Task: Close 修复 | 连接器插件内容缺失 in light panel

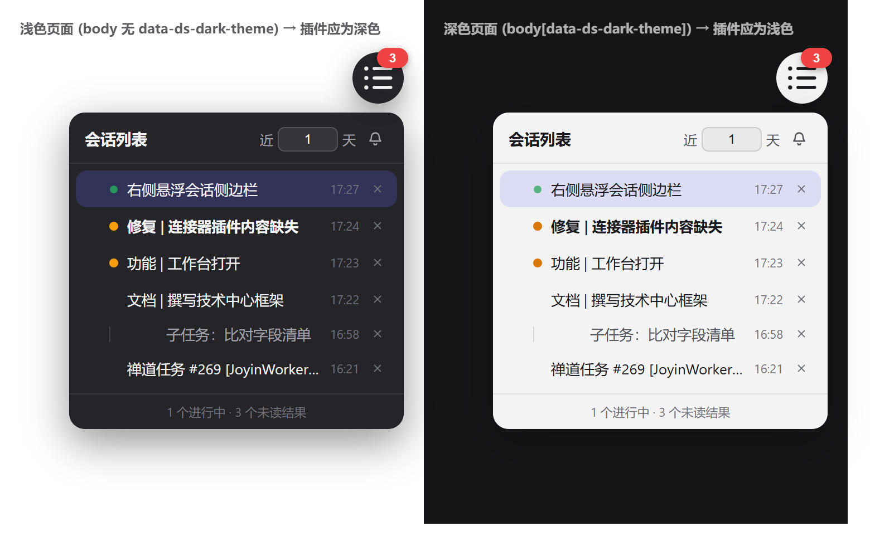Action: 801,226
